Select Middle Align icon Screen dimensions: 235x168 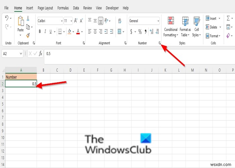(95, 21)
